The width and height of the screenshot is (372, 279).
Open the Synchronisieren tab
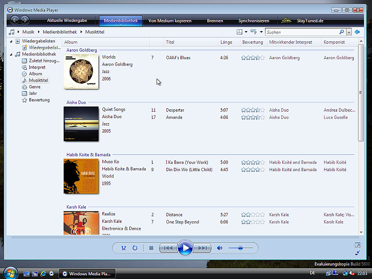[x=253, y=21]
